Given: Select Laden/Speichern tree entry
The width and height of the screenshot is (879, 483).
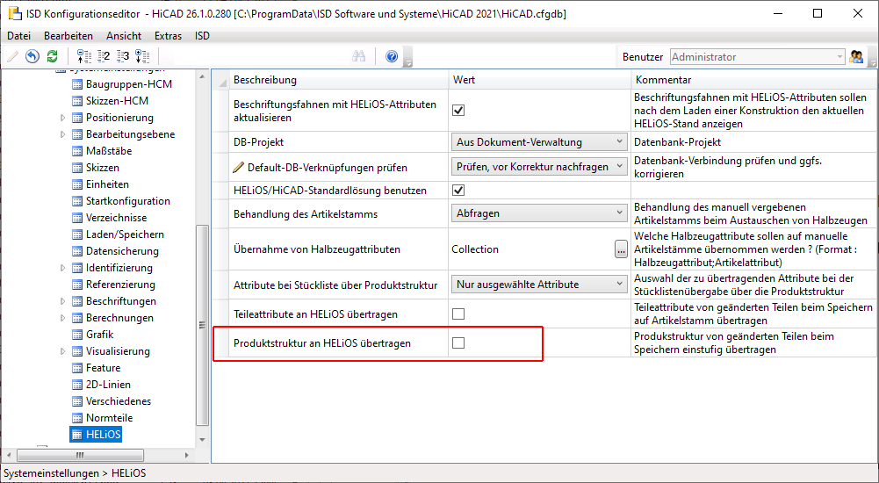Looking at the screenshot, I should 125,234.
